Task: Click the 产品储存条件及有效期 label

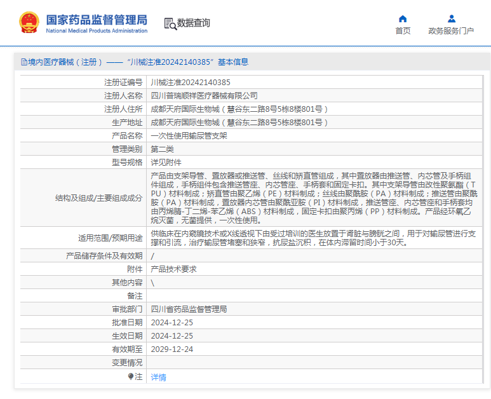Action: point(104,256)
